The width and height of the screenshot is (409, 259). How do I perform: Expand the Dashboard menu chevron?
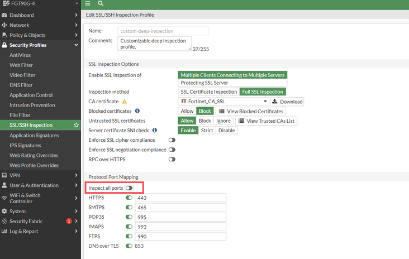(76, 15)
